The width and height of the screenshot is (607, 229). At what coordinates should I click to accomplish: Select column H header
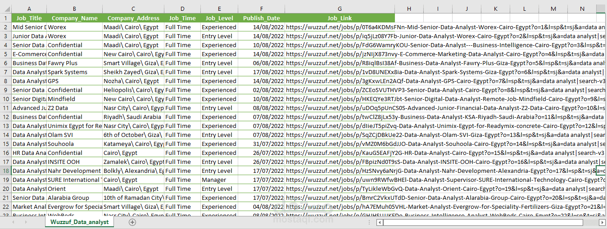[x=409, y=9]
